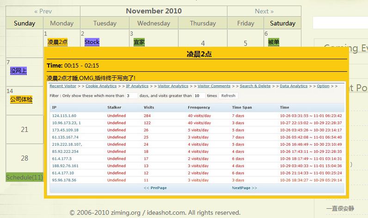Click the green 宜家 event on Wednesday
The image size is (368, 218).
139,42
